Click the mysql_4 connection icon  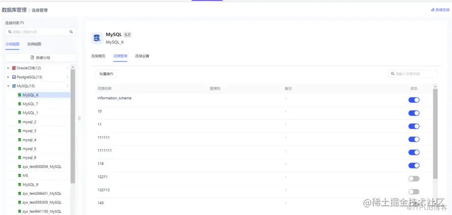click(x=20, y=140)
